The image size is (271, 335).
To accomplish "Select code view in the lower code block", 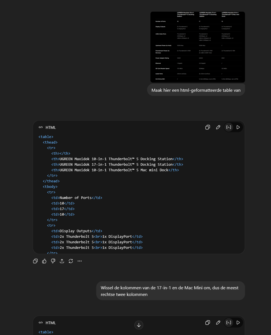I will tap(229, 323).
